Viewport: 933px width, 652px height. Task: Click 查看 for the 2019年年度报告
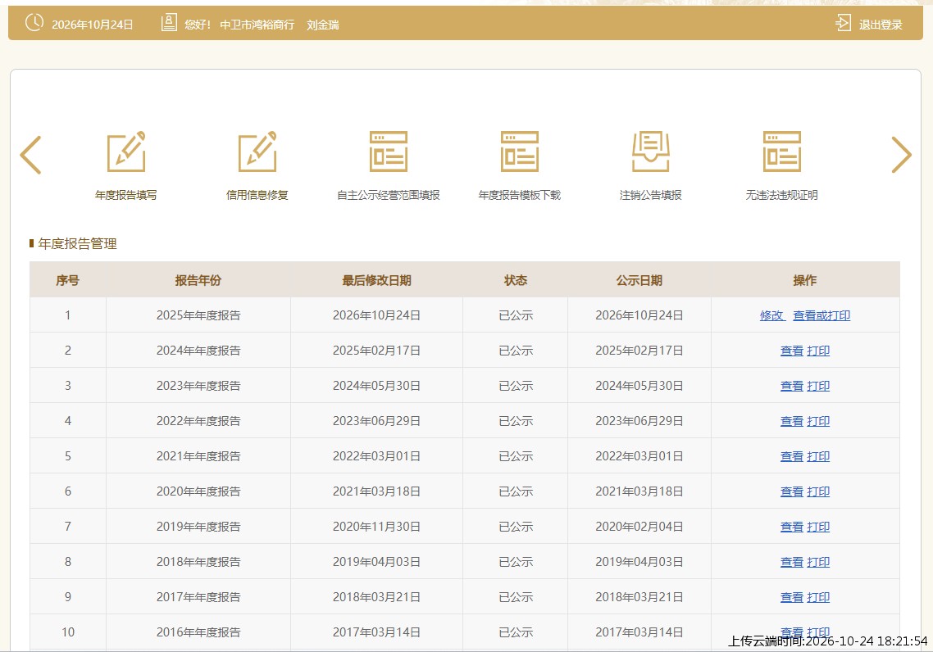tap(792, 527)
